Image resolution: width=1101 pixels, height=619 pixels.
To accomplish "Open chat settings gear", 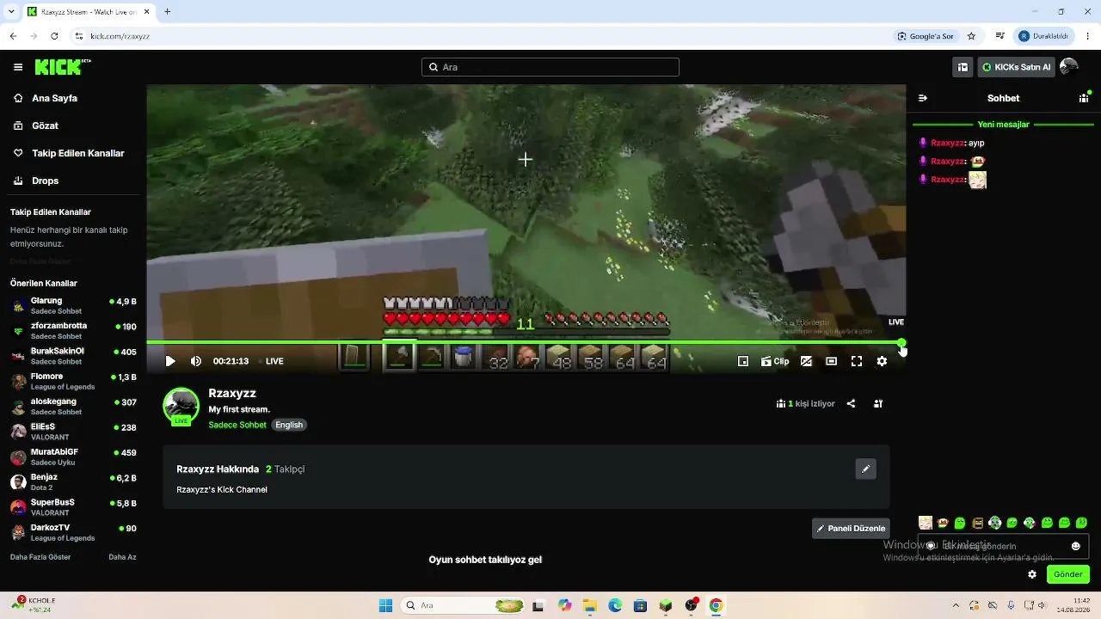I will 1032,574.
